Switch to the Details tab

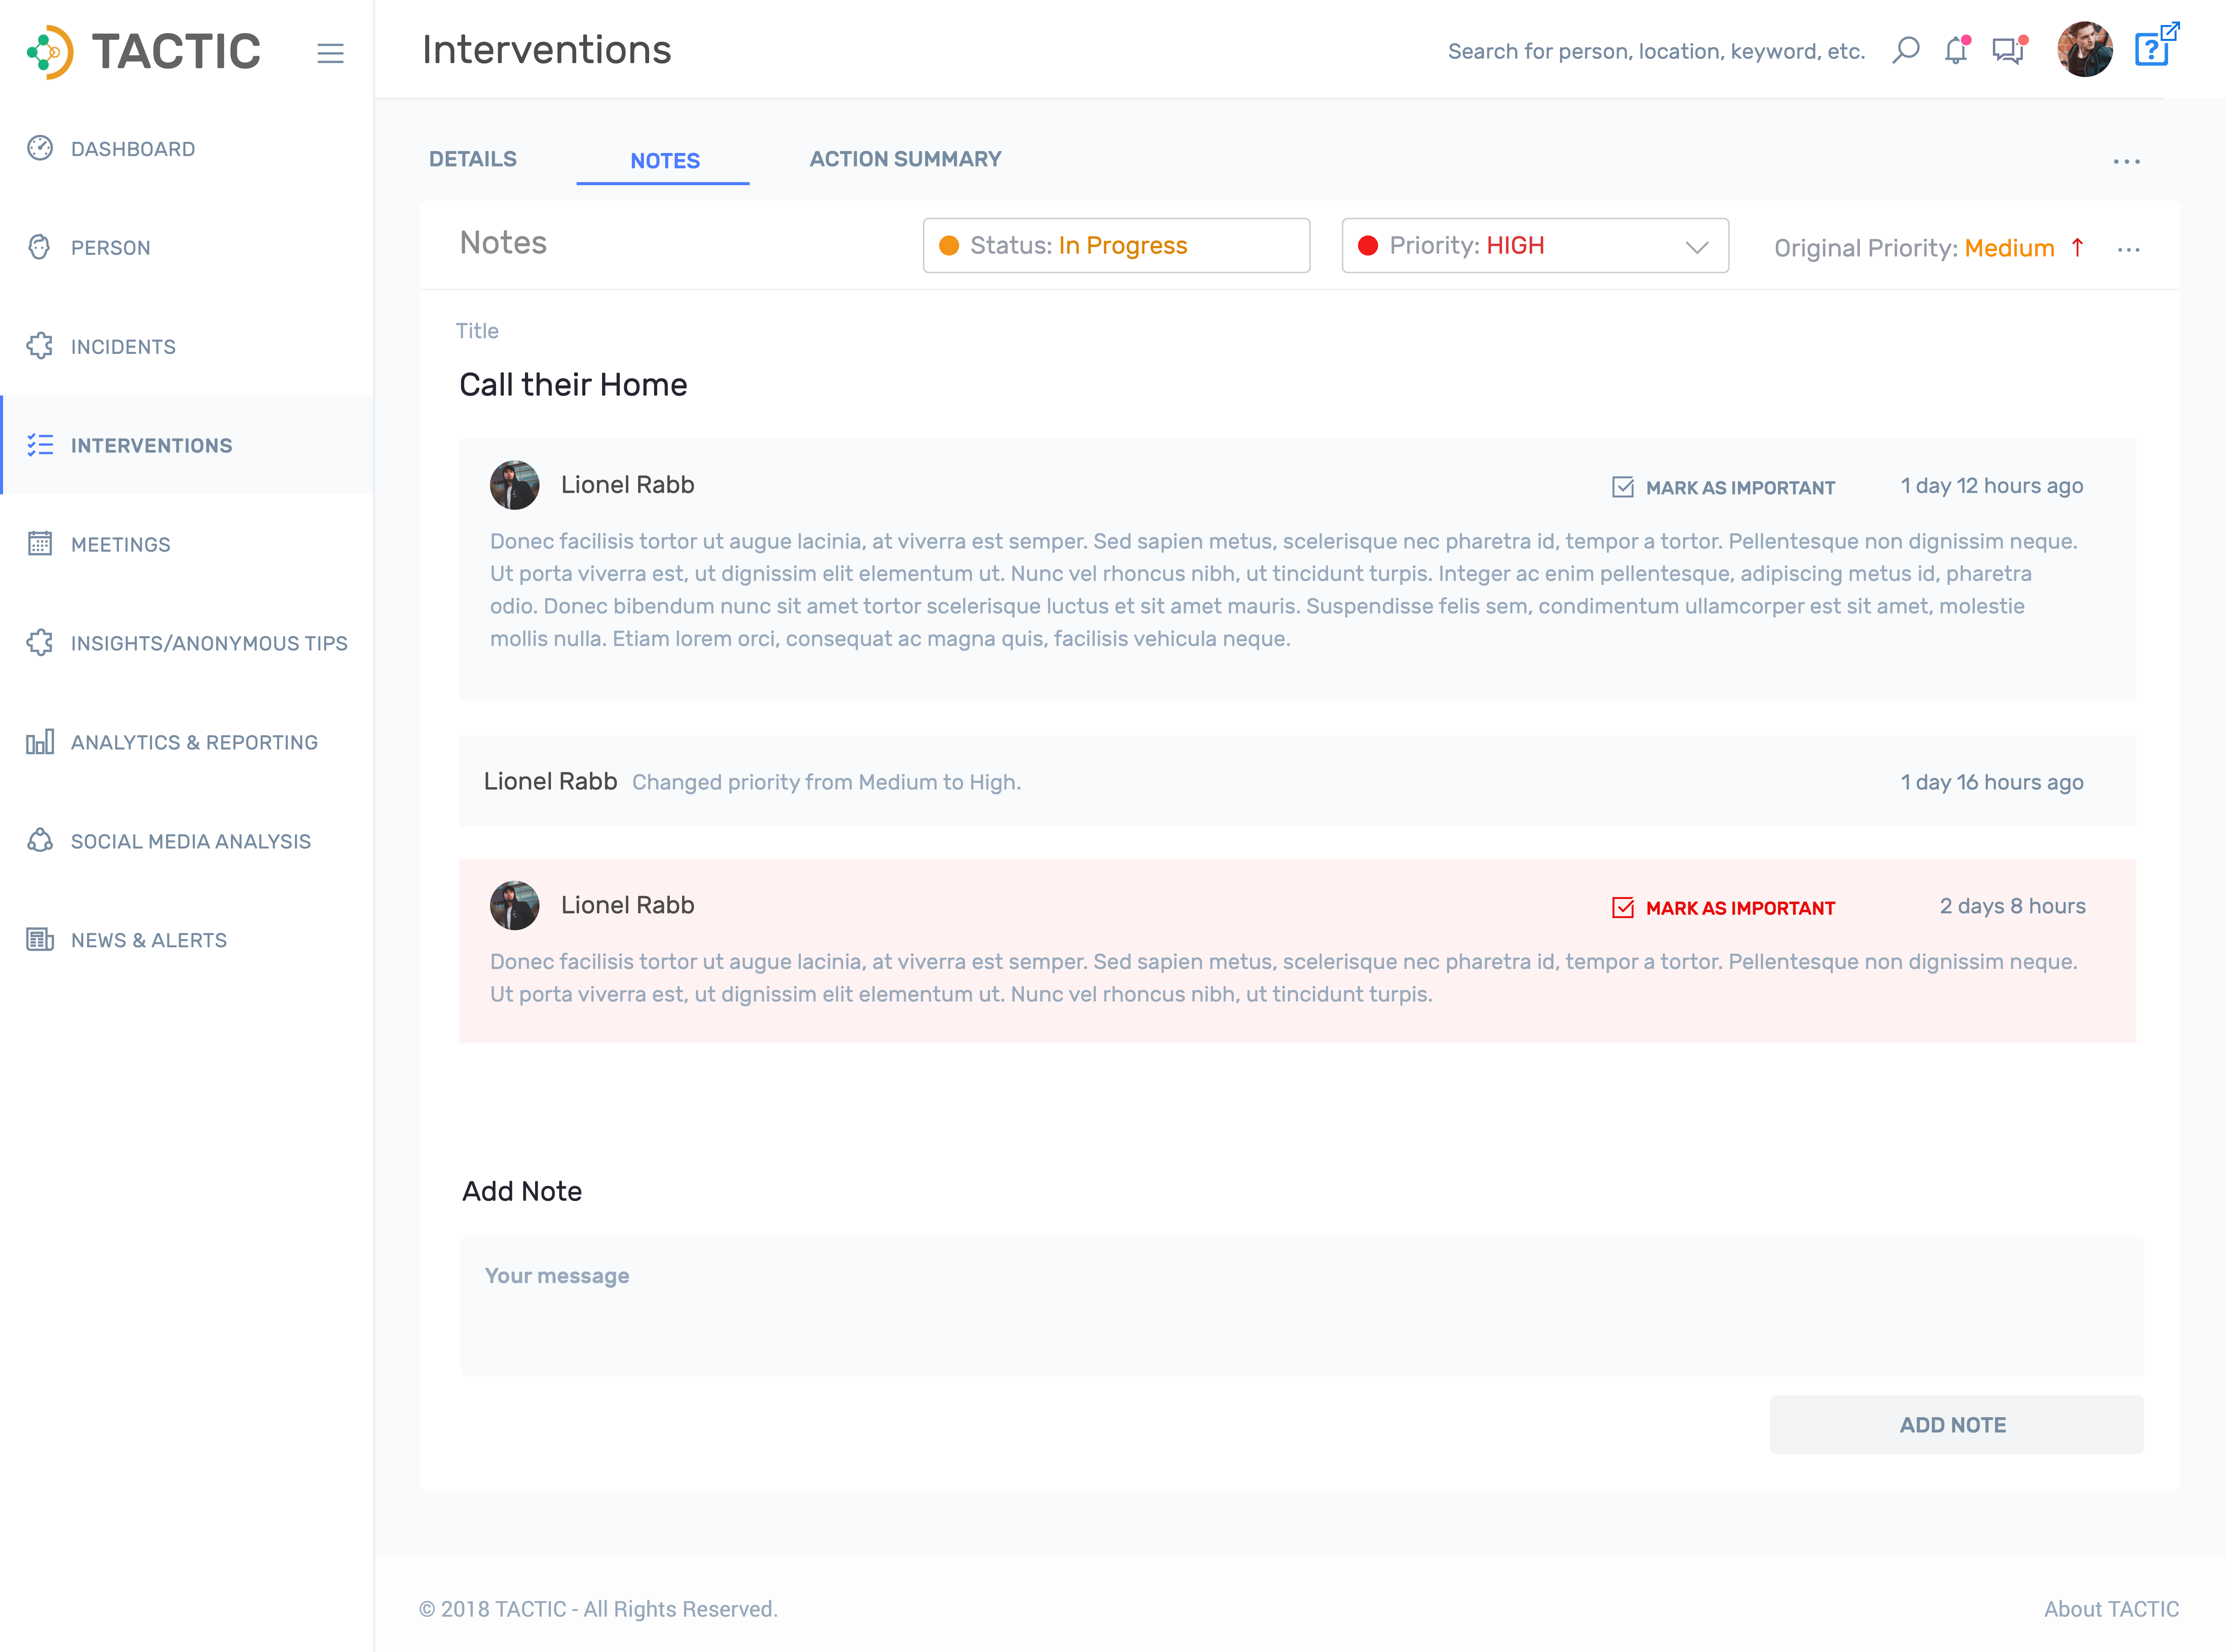(473, 159)
